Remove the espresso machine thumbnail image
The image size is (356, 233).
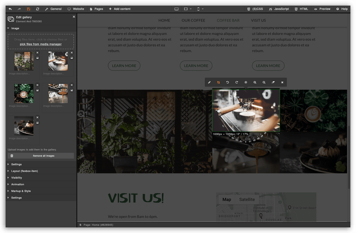(x=72, y=53)
